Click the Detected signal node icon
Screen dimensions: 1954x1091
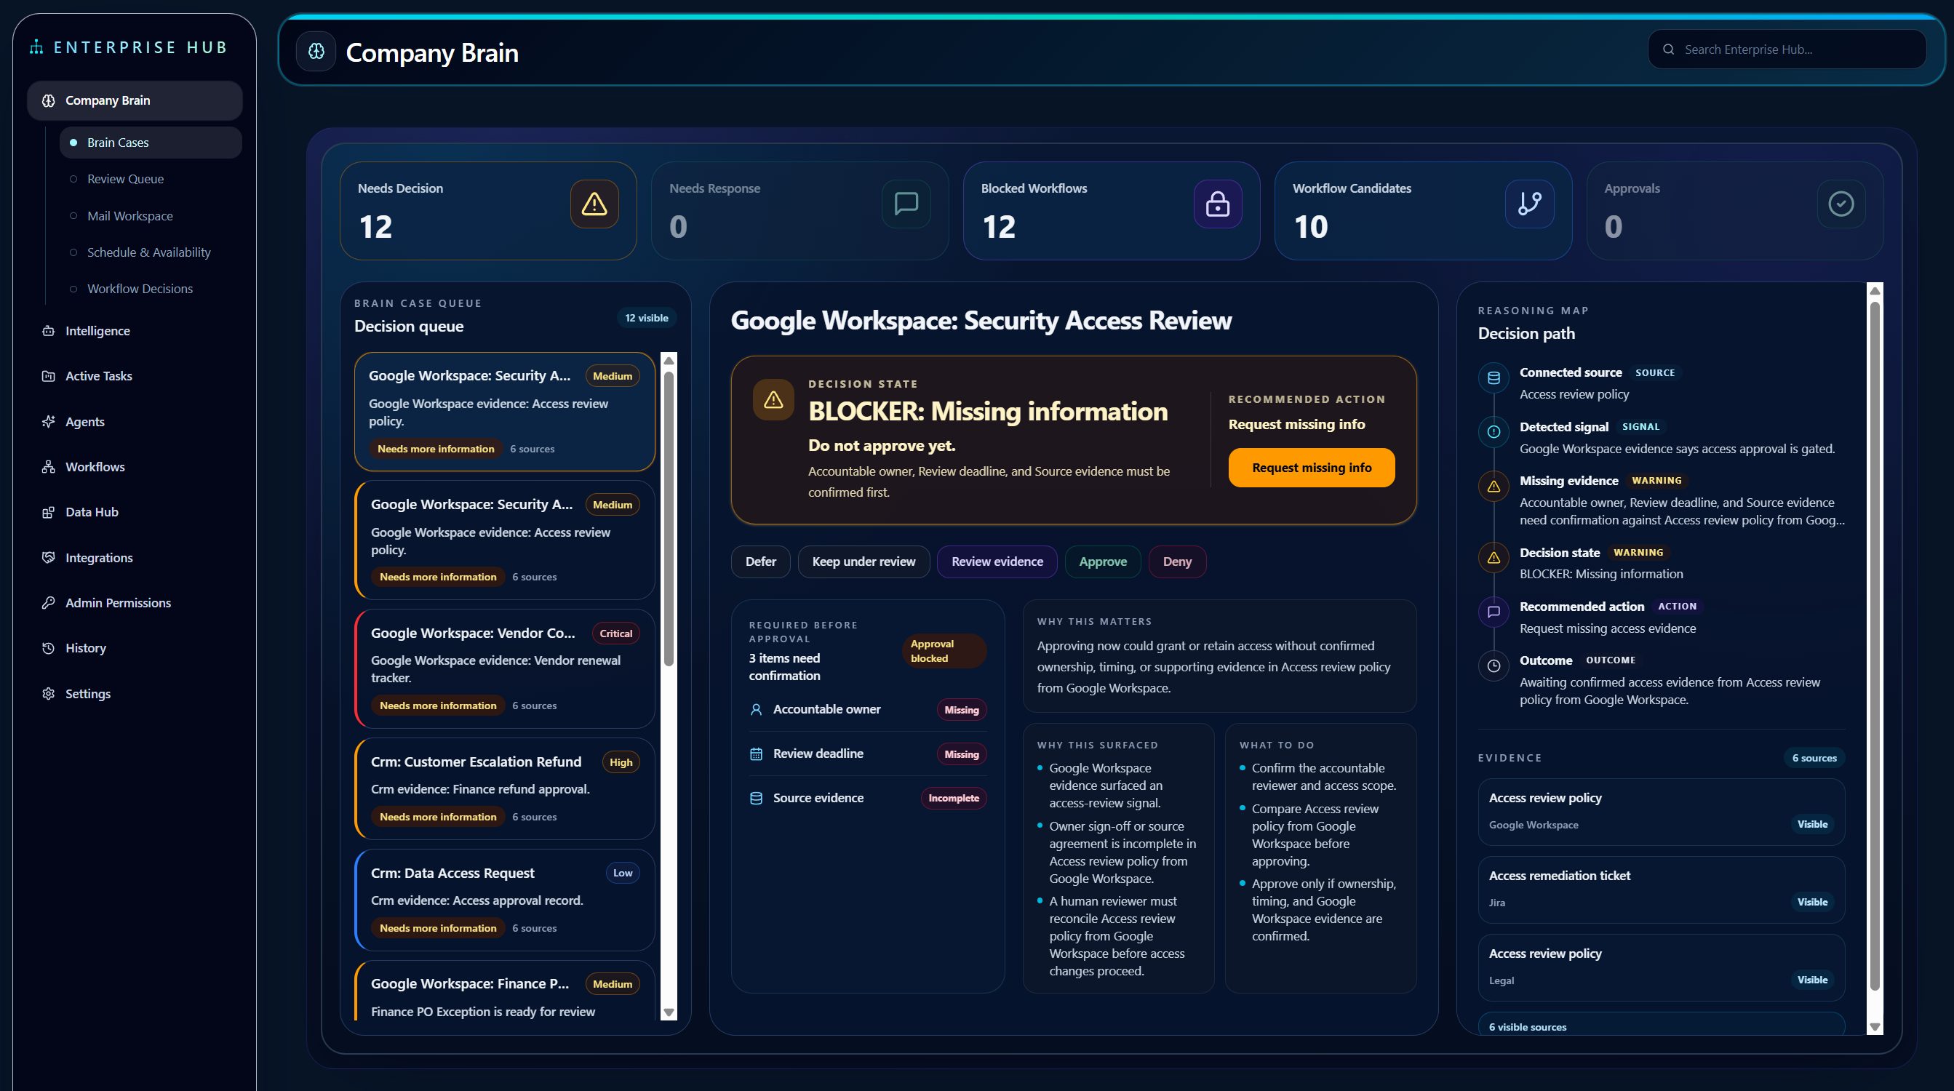coord(1494,432)
